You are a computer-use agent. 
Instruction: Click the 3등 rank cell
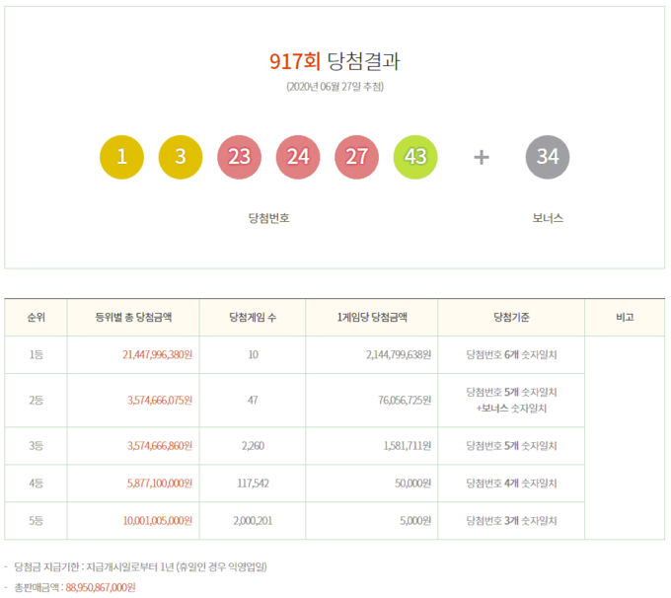[36, 446]
